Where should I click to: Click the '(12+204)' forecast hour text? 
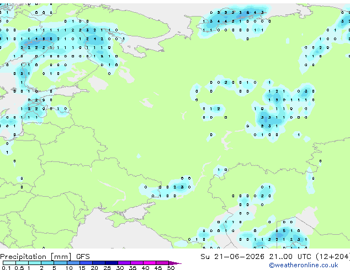[333, 257]
